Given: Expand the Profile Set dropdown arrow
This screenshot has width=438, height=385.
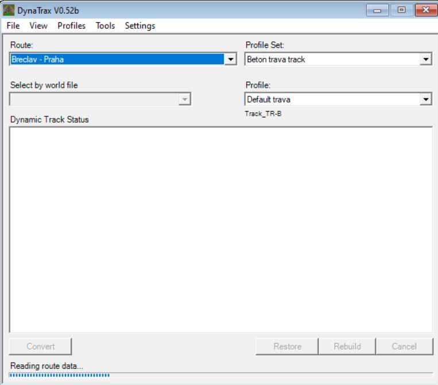Looking at the screenshot, I should pos(426,60).
